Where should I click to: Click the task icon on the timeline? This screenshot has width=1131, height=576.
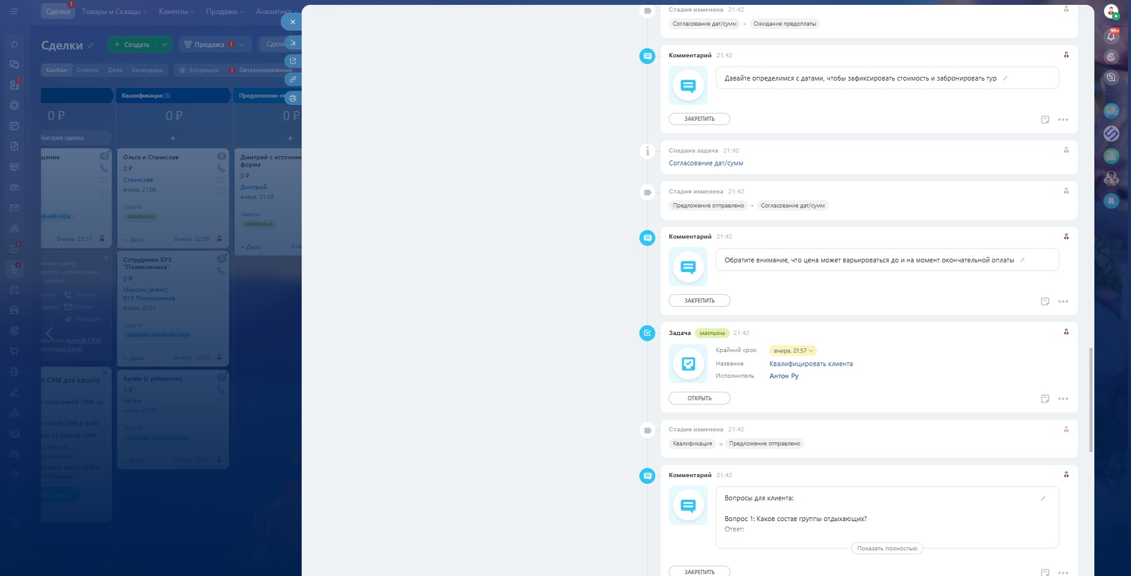tap(647, 333)
